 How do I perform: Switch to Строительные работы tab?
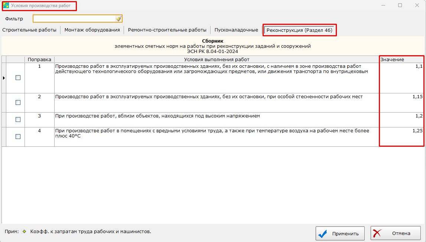click(x=29, y=30)
